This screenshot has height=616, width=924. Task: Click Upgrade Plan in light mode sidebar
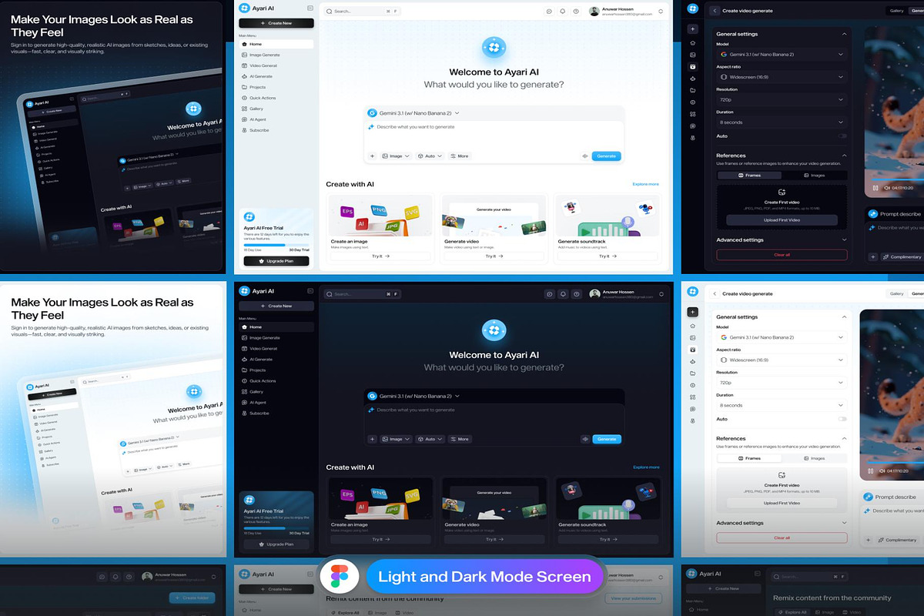[x=276, y=261]
